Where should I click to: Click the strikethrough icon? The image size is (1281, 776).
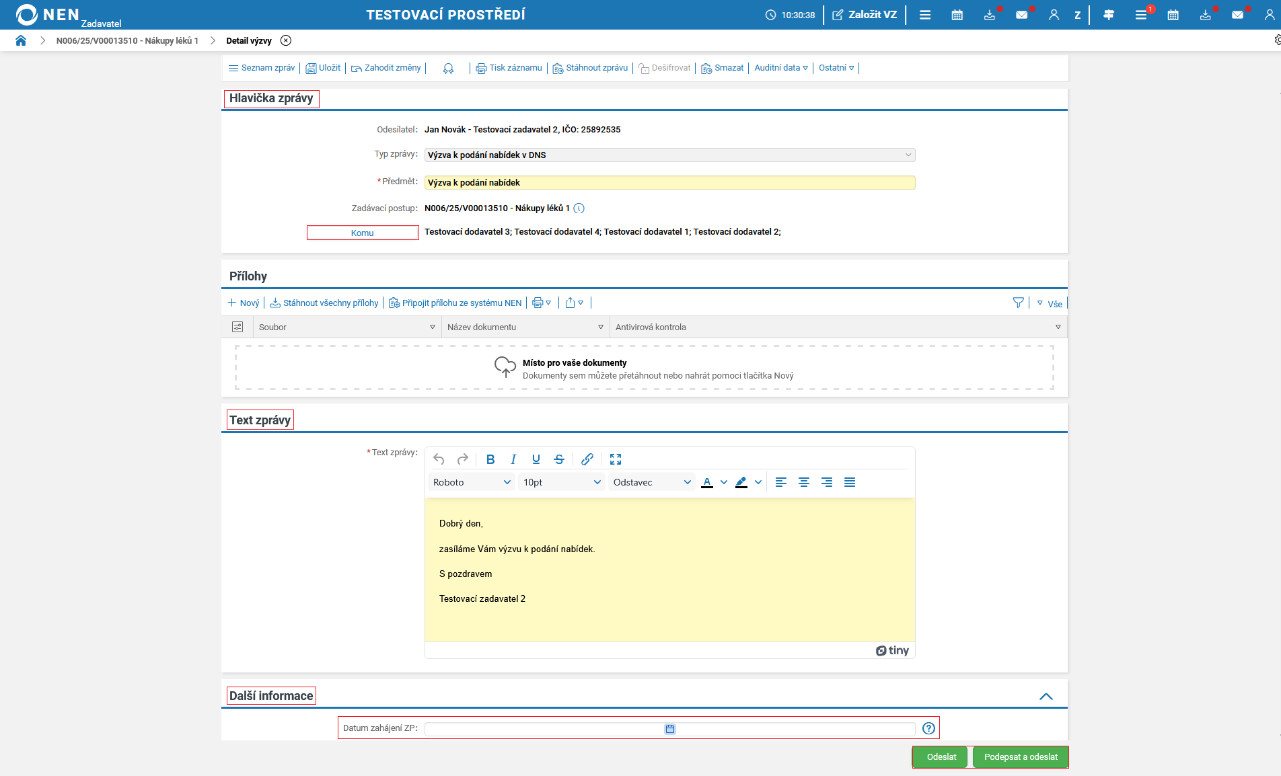pos(559,459)
